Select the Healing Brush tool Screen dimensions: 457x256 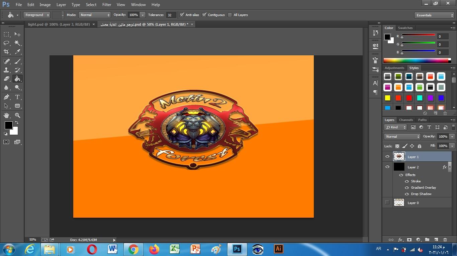pos(6,61)
